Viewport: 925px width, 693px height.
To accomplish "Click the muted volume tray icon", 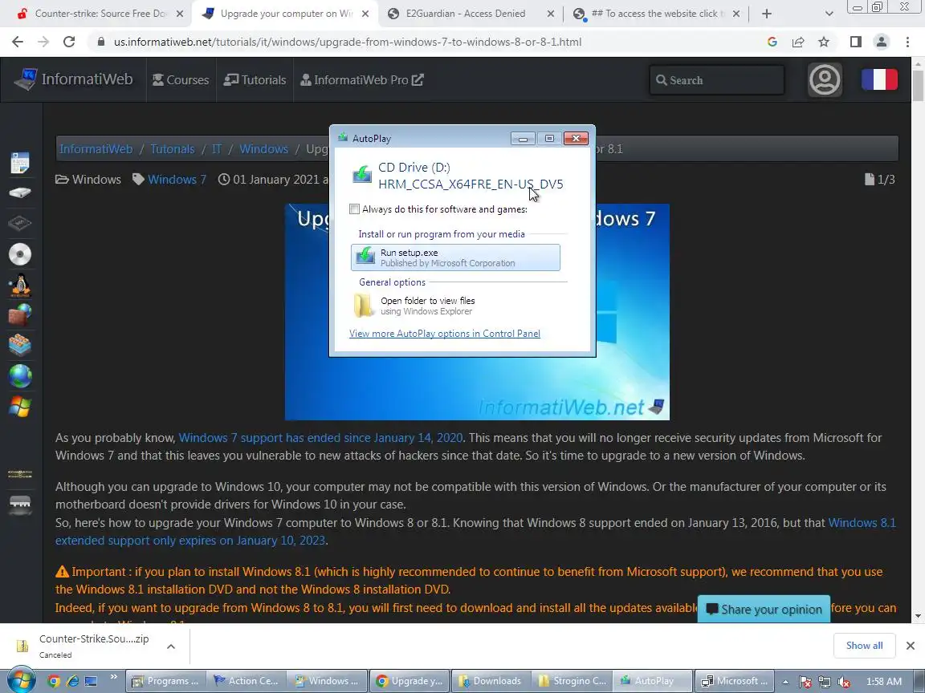I will coord(844,682).
